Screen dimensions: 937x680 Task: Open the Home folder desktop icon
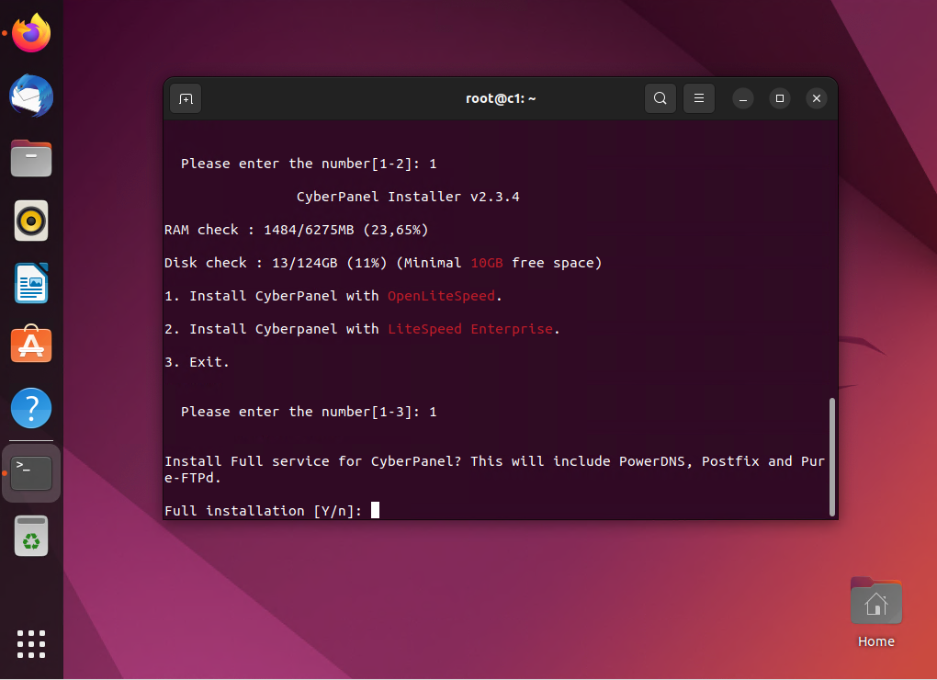coord(876,613)
